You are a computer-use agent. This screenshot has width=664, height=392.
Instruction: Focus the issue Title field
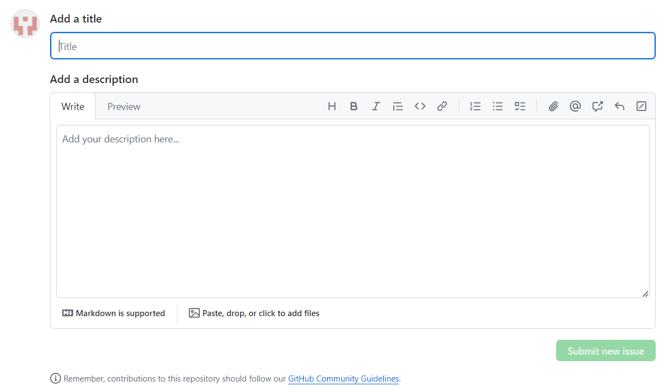352,46
